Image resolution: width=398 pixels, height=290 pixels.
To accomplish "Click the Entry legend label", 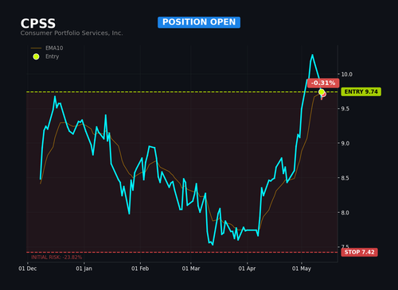I will coord(52,56).
